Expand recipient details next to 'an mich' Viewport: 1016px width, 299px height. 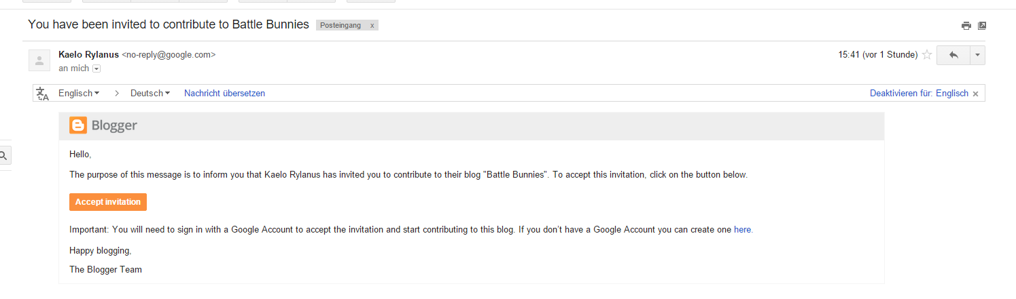coord(97,68)
